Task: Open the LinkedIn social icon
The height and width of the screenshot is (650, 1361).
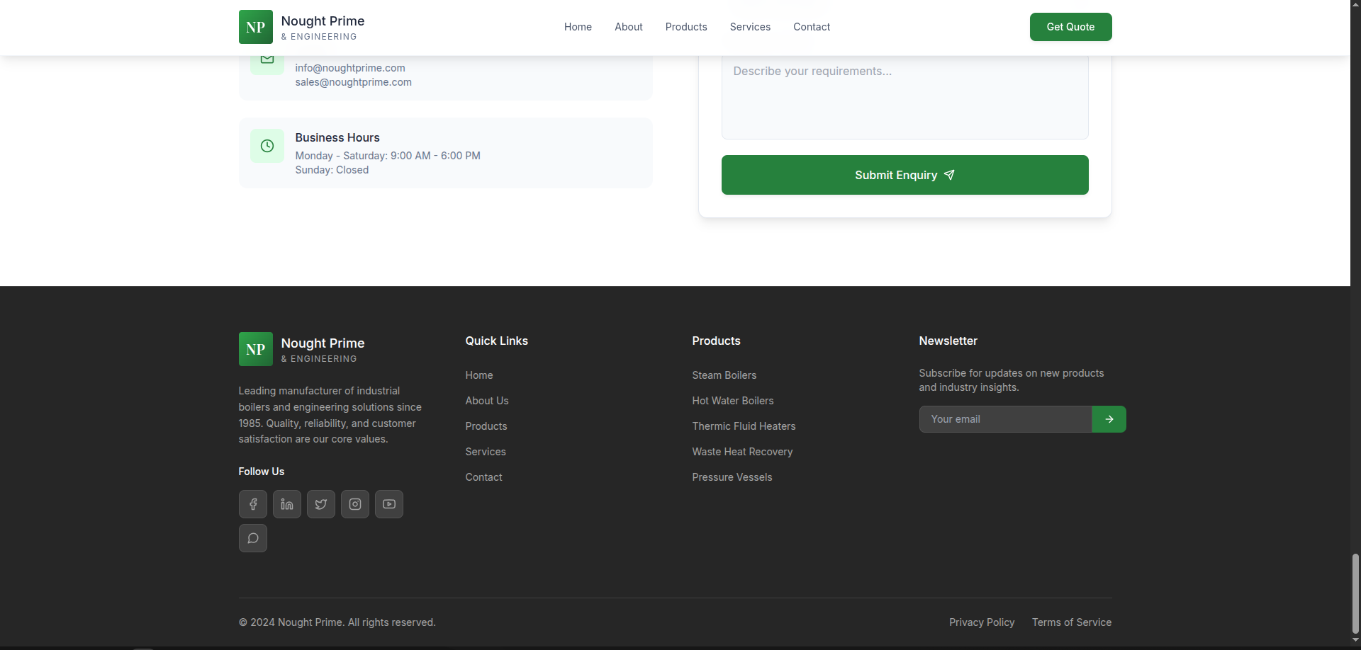Action: [286, 504]
